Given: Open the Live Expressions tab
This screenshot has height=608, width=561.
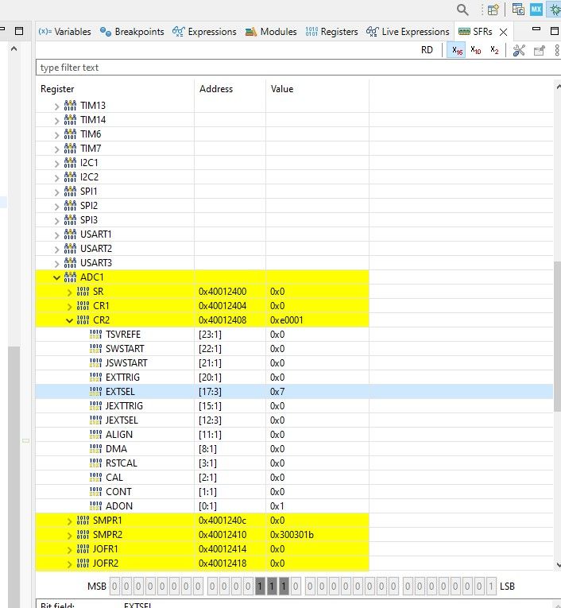Looking at the screenshot, I should (408, 32).
